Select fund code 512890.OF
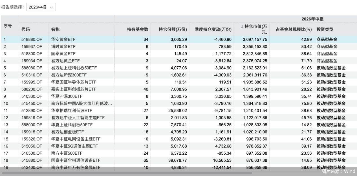 click(32, 110)
